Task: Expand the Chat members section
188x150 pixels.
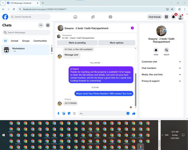Action: 161,68
